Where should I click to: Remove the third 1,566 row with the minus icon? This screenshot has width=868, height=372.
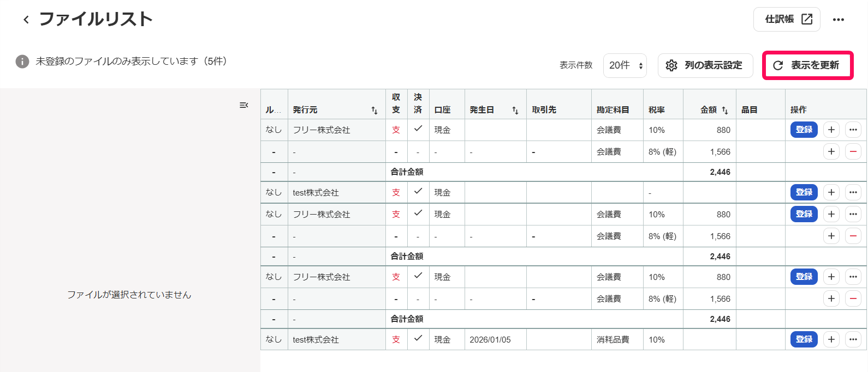853,298
